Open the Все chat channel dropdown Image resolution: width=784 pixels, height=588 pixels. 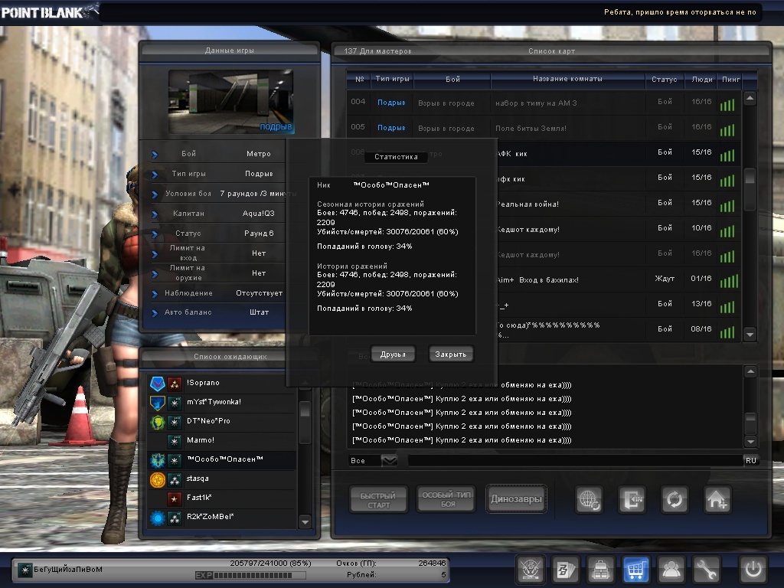390,460
